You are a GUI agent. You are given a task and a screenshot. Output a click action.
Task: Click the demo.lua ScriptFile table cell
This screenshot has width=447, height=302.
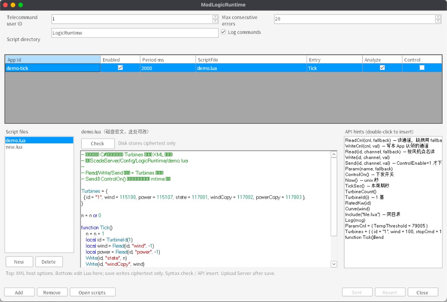(x=251, y=68)
